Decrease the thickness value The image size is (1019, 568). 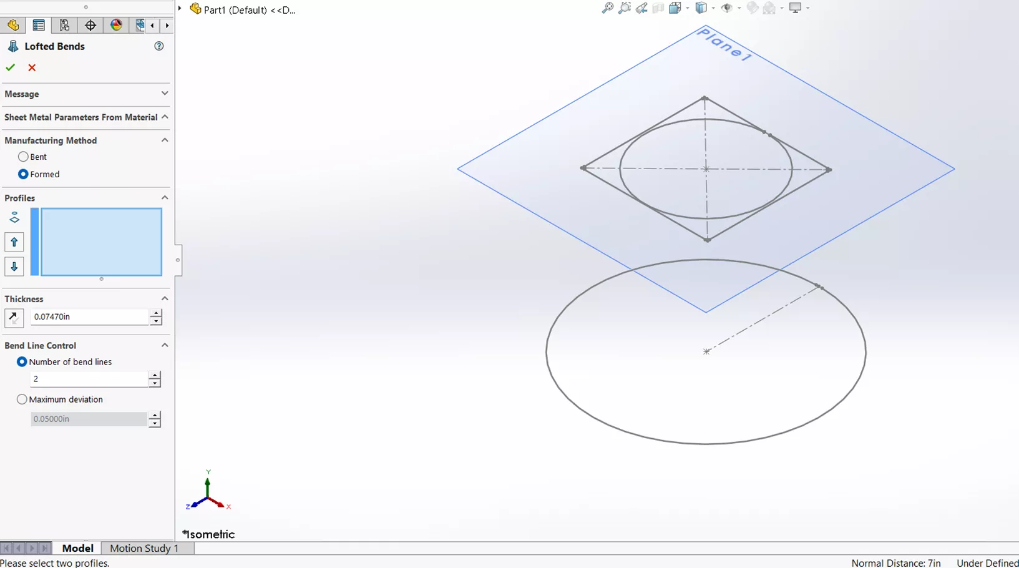tap(156, 321)
